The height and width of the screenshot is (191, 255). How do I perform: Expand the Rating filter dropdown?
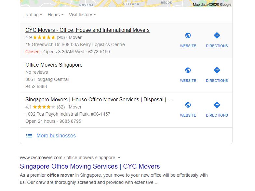click(34, 15)
